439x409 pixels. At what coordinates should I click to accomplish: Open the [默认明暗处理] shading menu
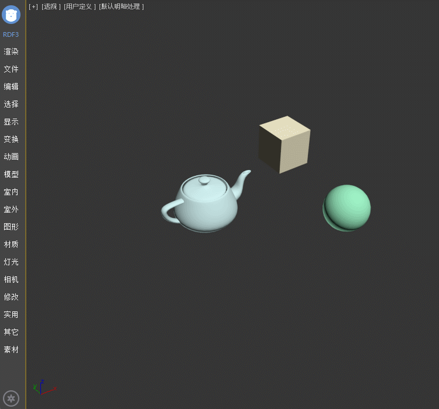click(x=121, y=6)
